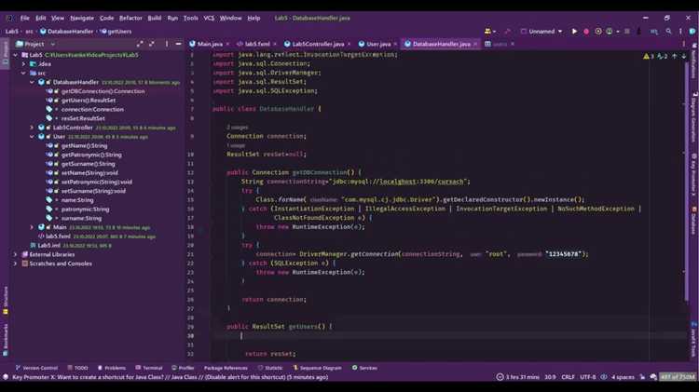
Task: Close the DatabaseHandler.java tab
Action: (x=475, y=44)
